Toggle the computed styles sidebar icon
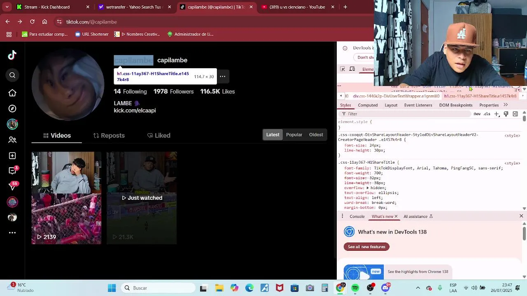527x296 pixels. pyautogui.click(x=515, y=114)
